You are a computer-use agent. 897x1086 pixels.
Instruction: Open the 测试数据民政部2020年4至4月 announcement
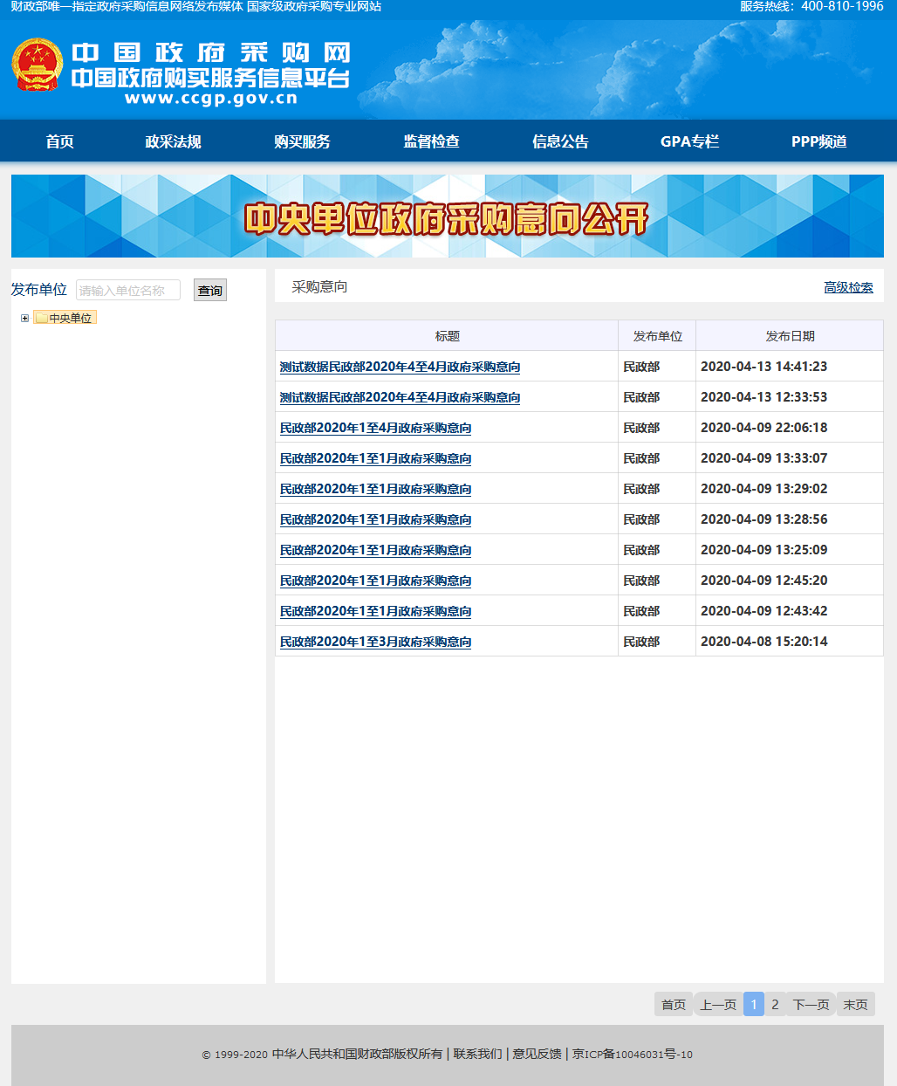click(x=399, y=368)
